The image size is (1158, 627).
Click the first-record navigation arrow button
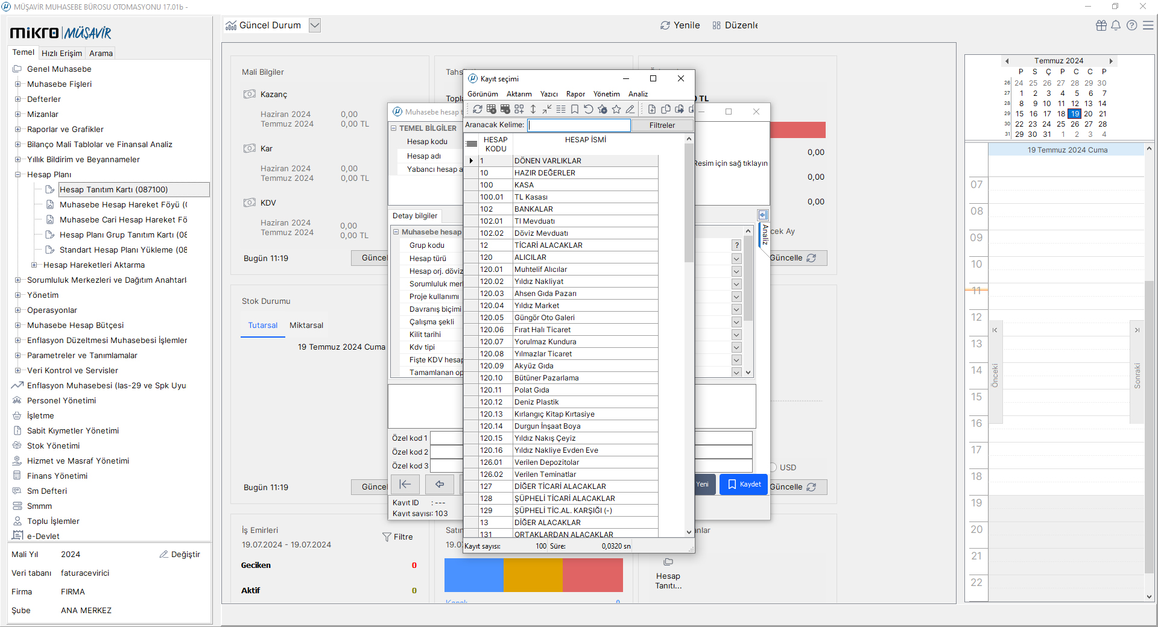tap(406, 484)
